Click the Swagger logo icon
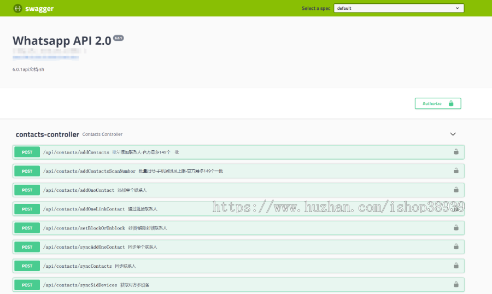This screenshot has width=492, height=294. [x=17, y=9]
